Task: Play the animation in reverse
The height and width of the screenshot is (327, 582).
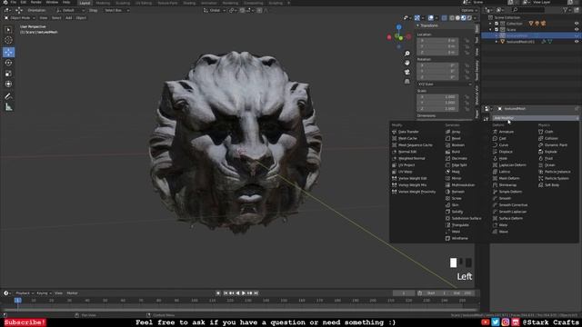Action: tap(237, 293)
